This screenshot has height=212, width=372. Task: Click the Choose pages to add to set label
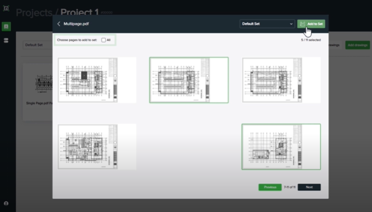tap(77, 40)
